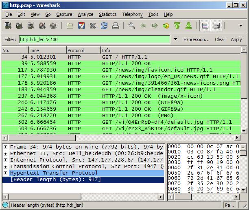Jump to the last packet icon

(x=189, y=26)
